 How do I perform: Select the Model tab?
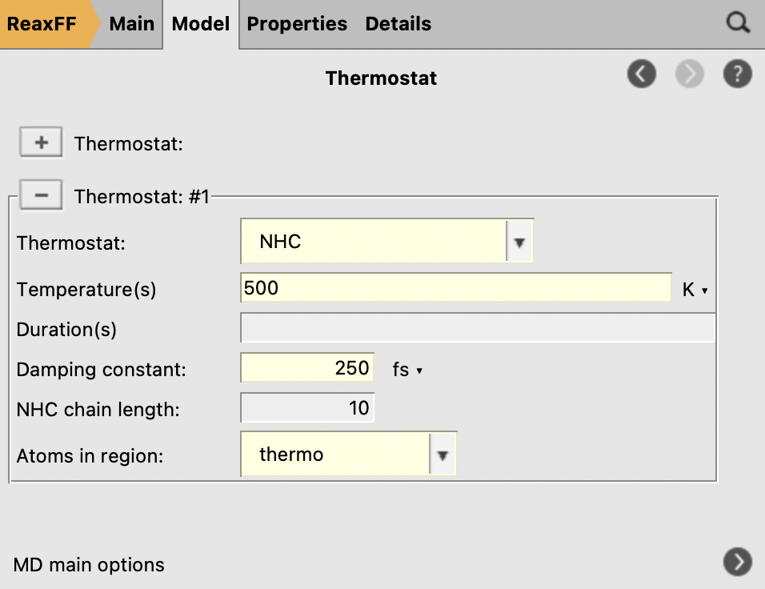coord(201,24)
